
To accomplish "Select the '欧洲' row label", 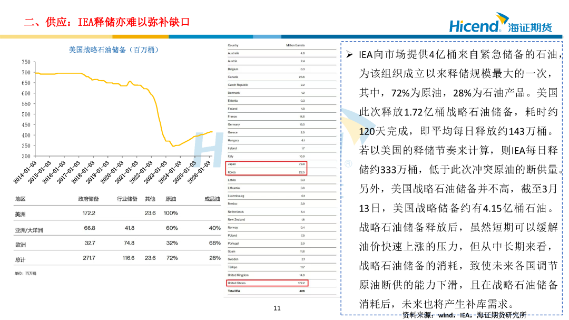I will point(21,245).
